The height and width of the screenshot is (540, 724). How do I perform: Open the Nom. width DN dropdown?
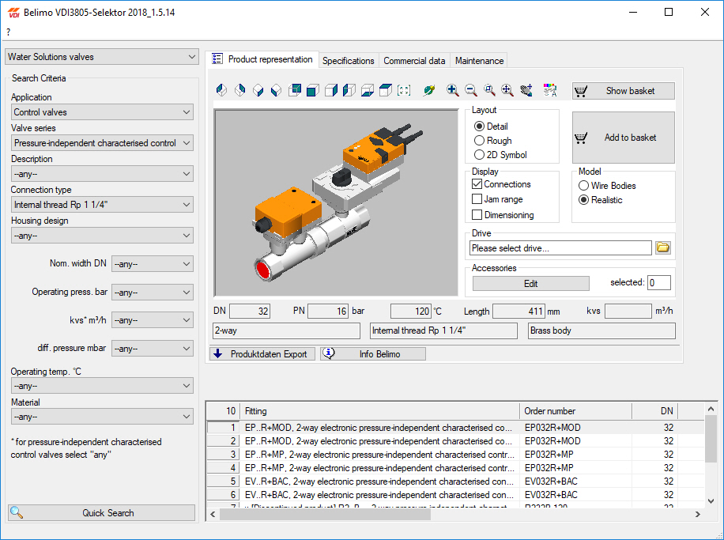coord(152,264)
